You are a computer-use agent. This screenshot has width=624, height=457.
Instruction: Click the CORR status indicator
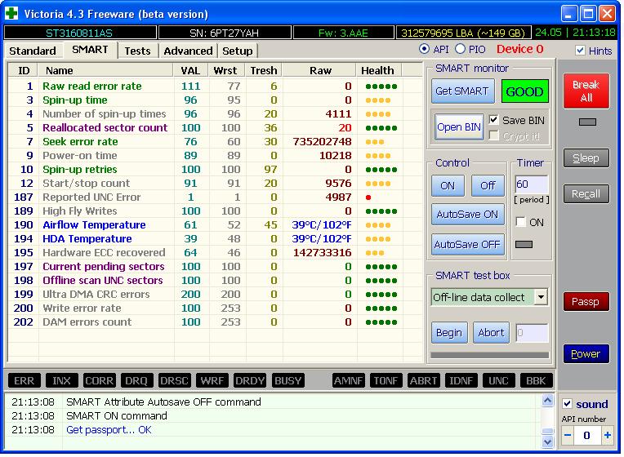pyautogui.click(x=99, y=380)
